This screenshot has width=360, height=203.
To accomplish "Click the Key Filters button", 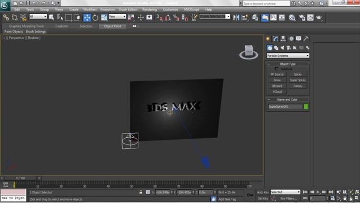I will click(289, 198).
